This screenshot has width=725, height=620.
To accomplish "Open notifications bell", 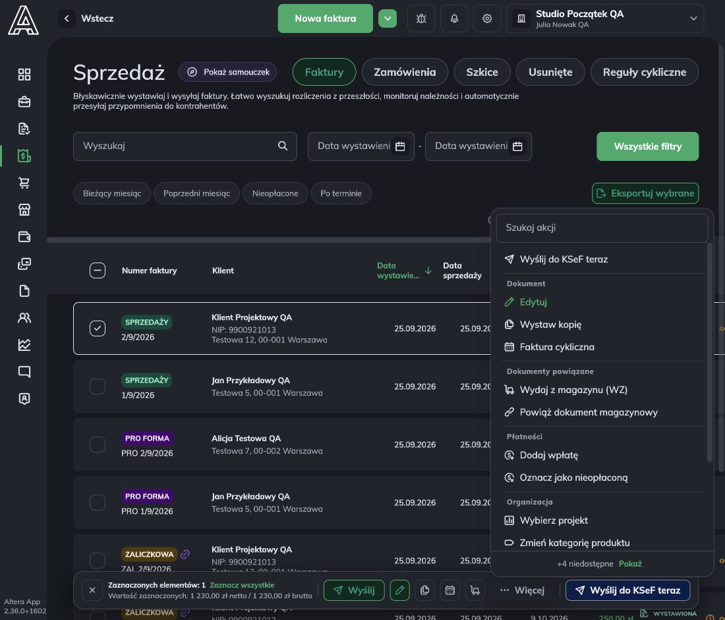I will coord(454,18).
